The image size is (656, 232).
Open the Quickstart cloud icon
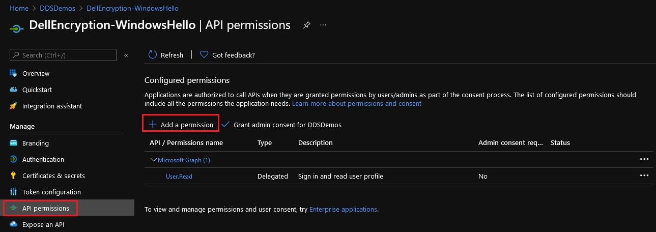point(14,90)
